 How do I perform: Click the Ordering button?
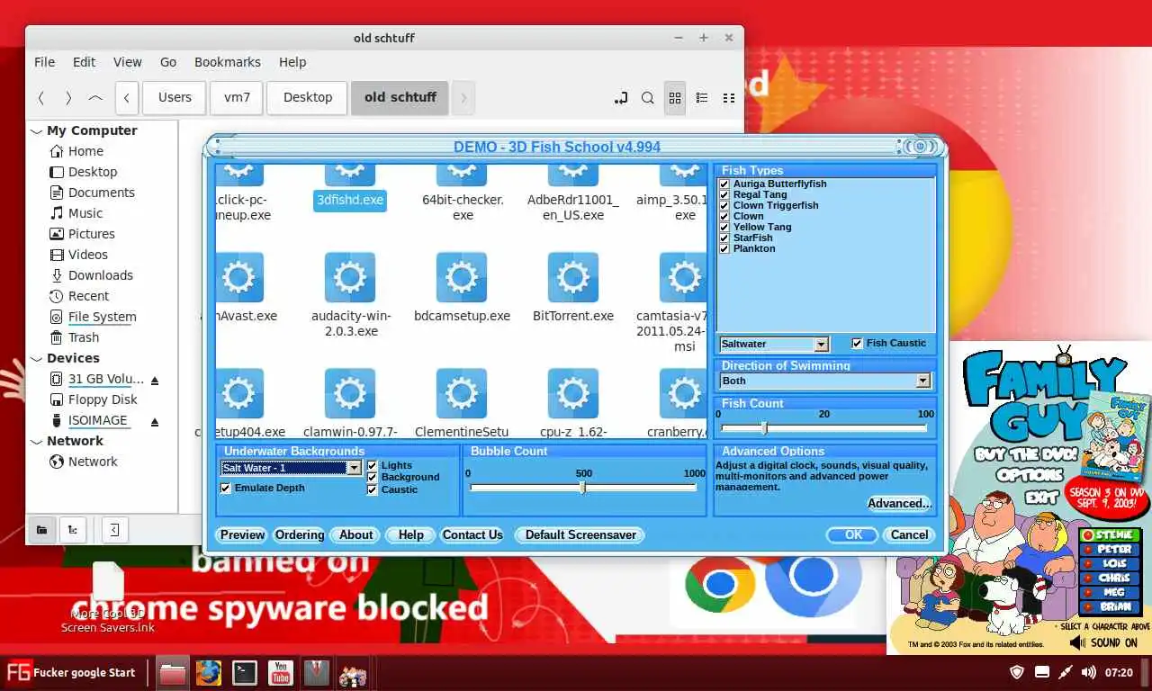[x=299, y=534]
